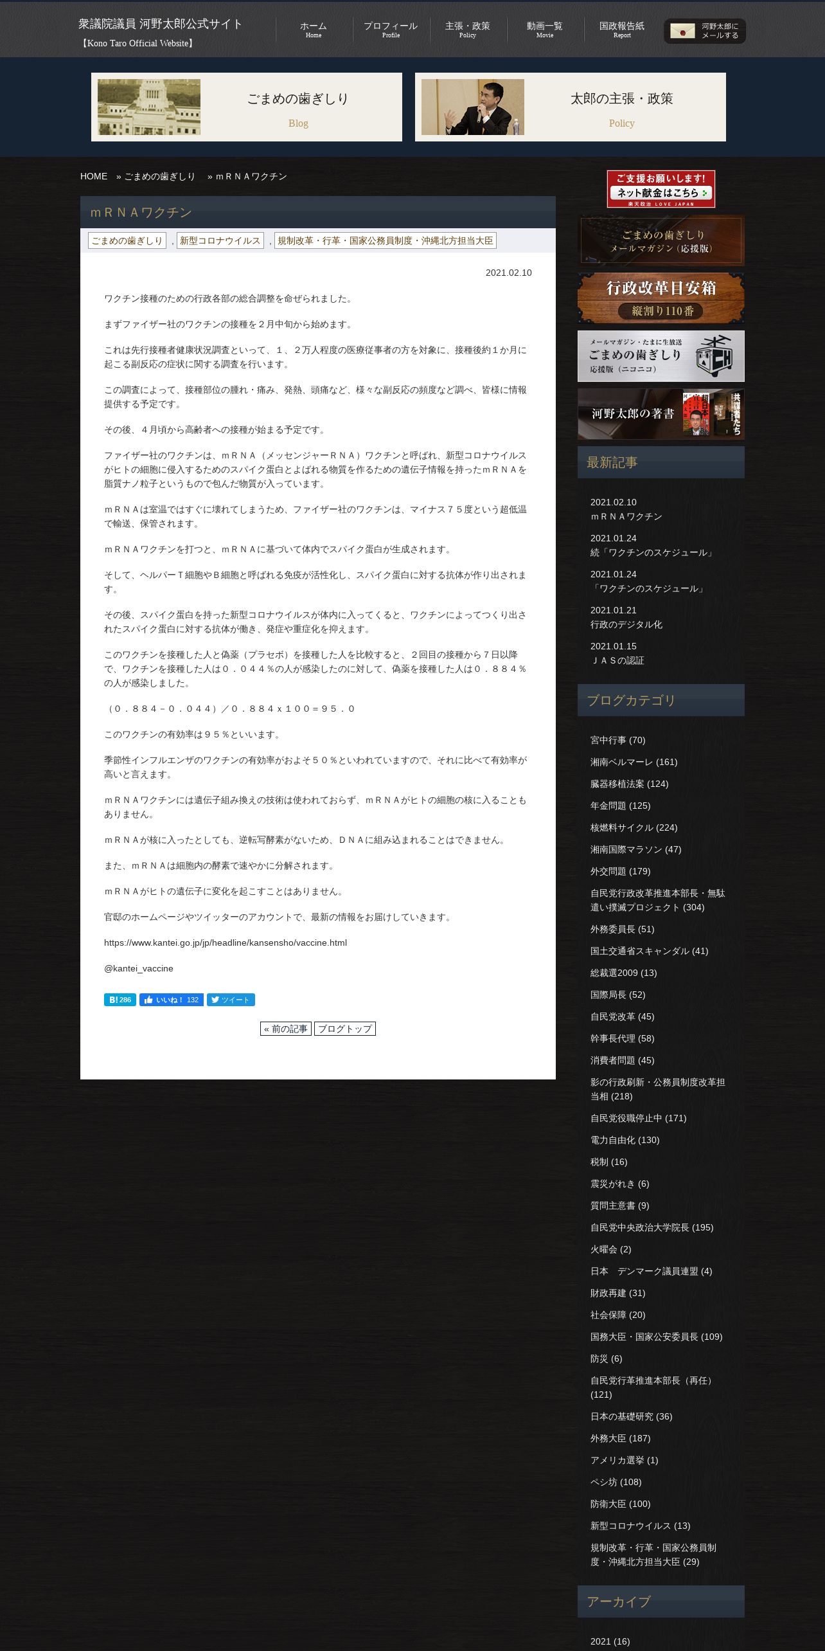Image resolution: width=825 pixels, height=1651 pixels.
Task: Open category 財政再建 (31)
Action: [x=618, y=1293]
